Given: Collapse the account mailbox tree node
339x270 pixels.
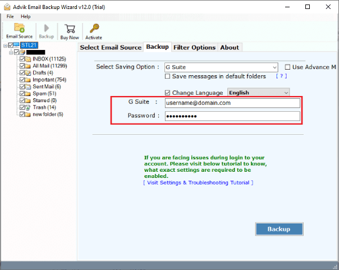Looking at the screenshot, I should click(x=11, y=52).
